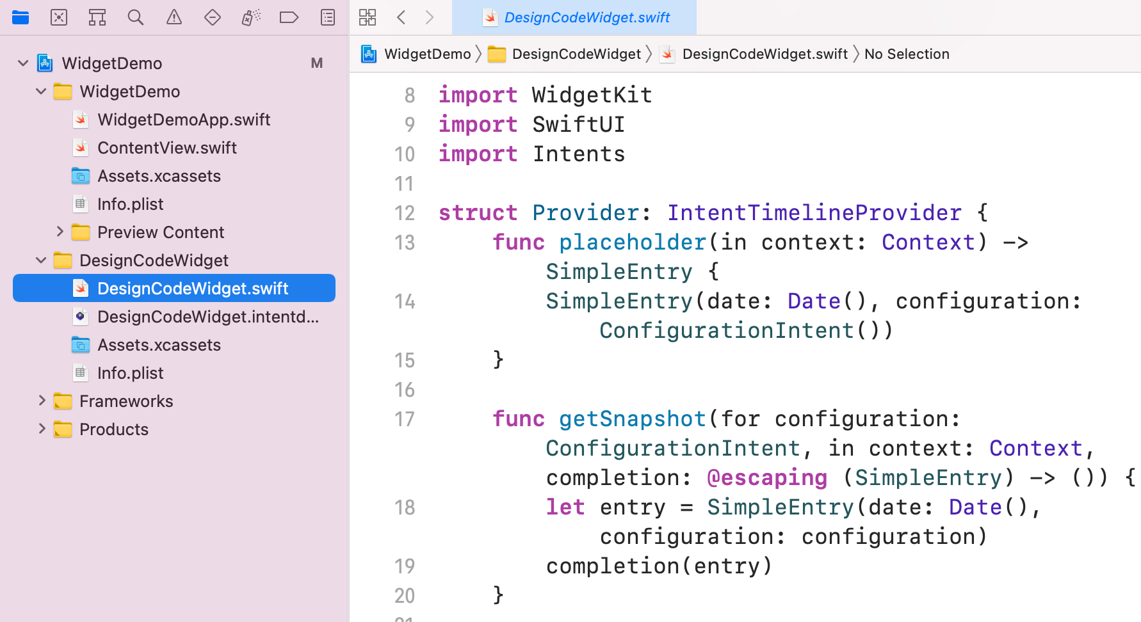This screenshot has height=622, width=1141.
Task: Click the ConfigurationIntent() initializer on line 14
Action: pos(746,331)
